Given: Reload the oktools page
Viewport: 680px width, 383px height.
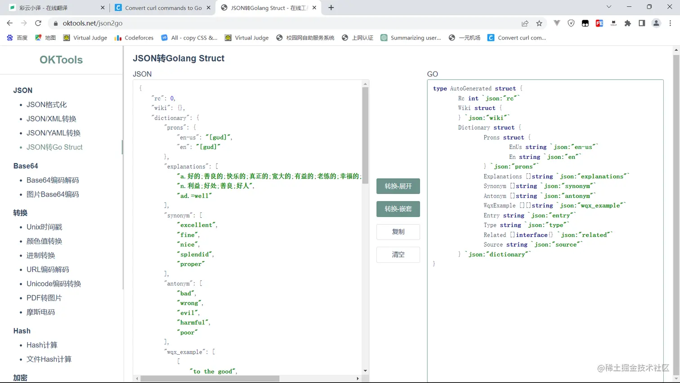Looking at the screenshot, I should coord(38,23).
